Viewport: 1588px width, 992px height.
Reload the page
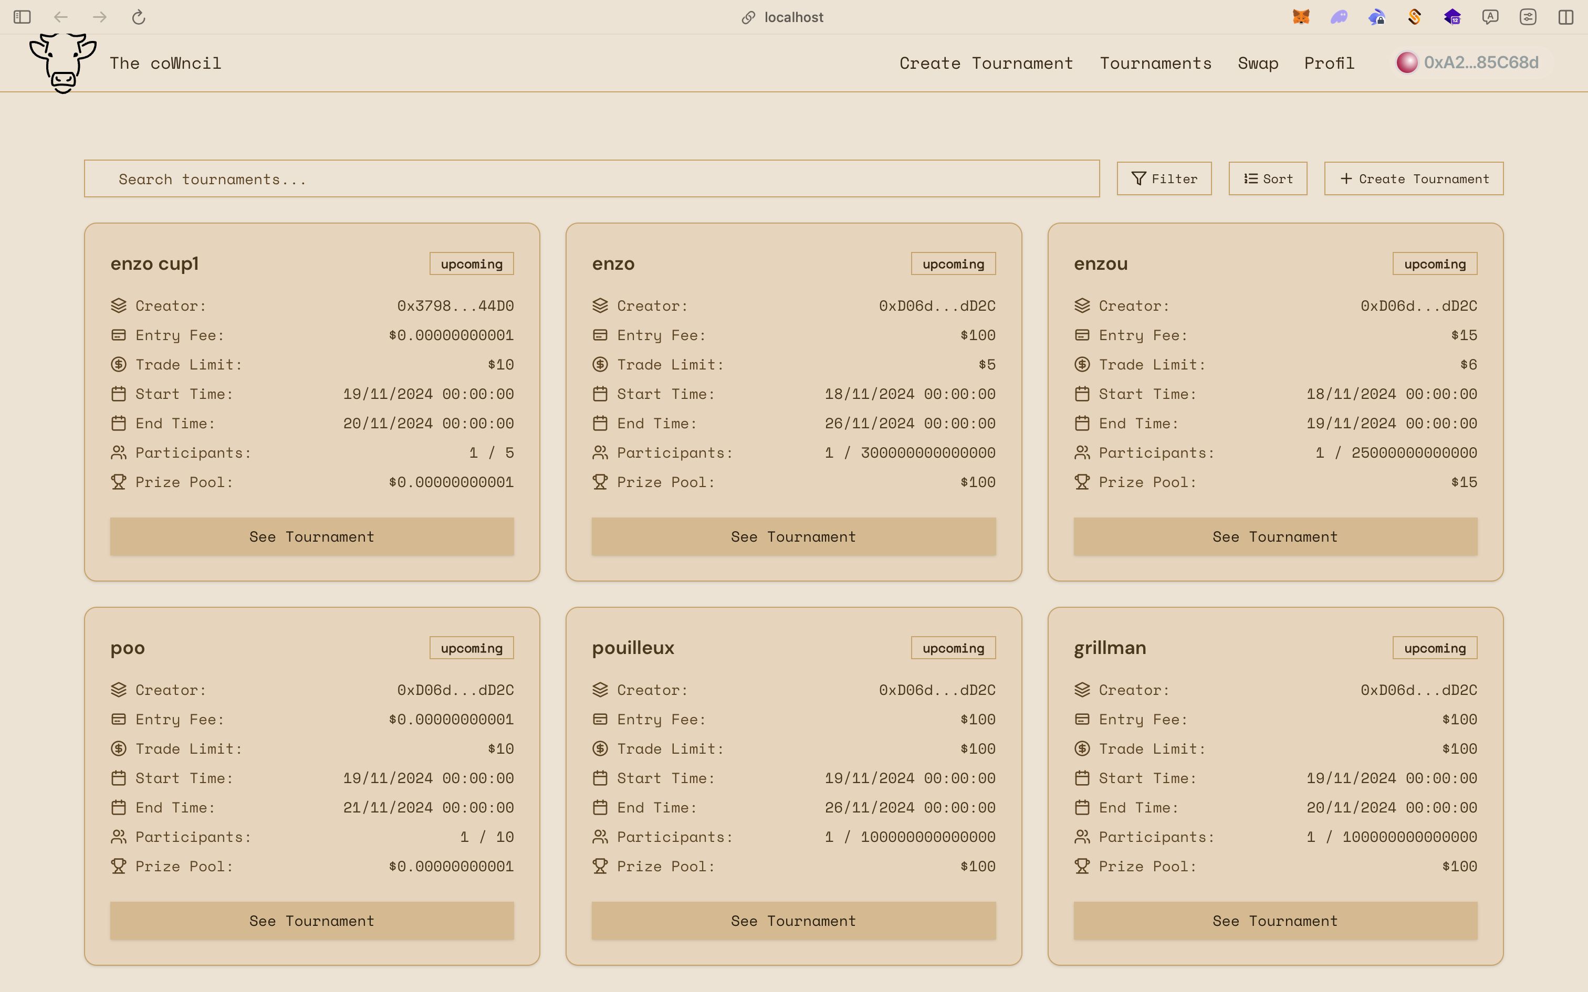[x=138, y=17]
